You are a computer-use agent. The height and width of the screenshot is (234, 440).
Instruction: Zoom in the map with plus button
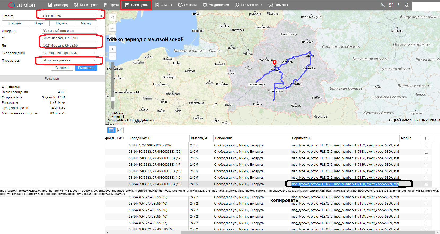pos(113,49)
